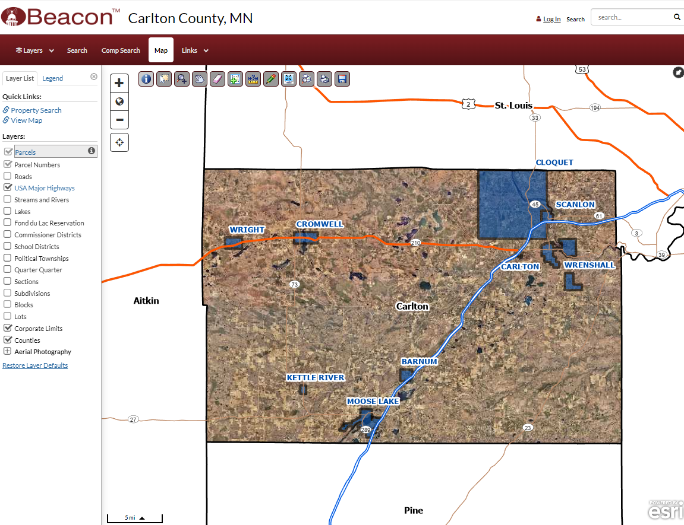The height and width of the screenshot is (525, 684).
Task: Activate the zoom-in magnifier tool
Action: (x=182, y=79)
